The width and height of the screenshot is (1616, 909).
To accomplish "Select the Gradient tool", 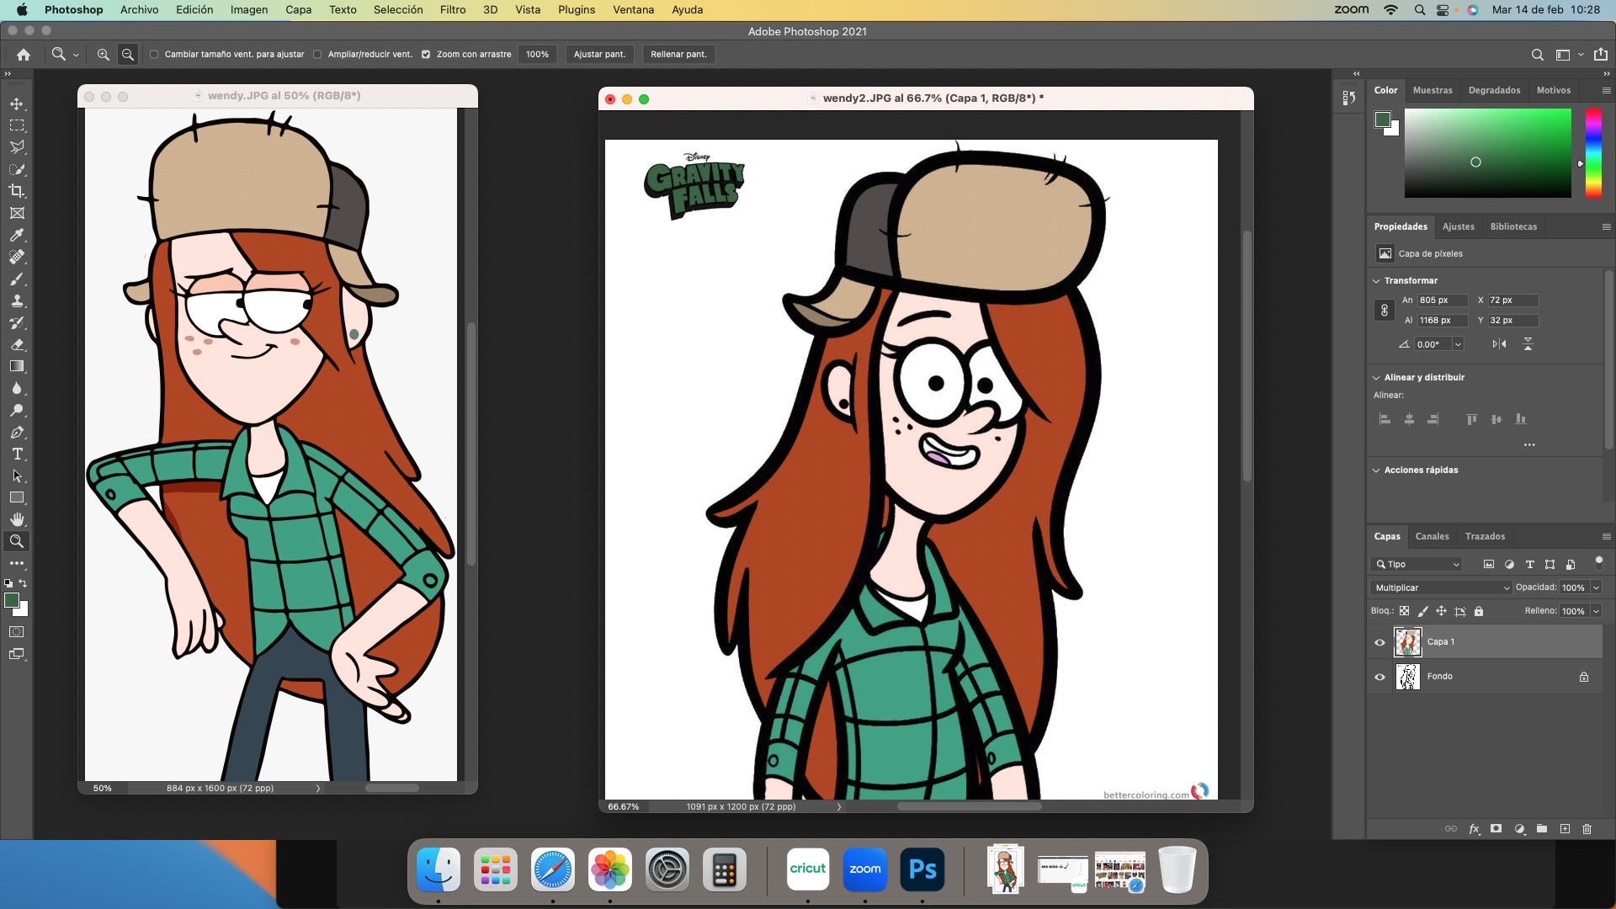I will (17, 366).
